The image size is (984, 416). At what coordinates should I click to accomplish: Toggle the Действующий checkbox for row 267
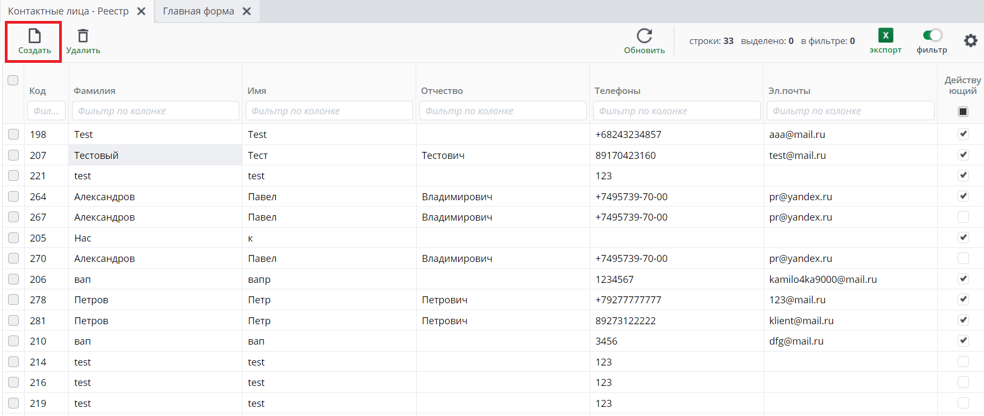963,217
